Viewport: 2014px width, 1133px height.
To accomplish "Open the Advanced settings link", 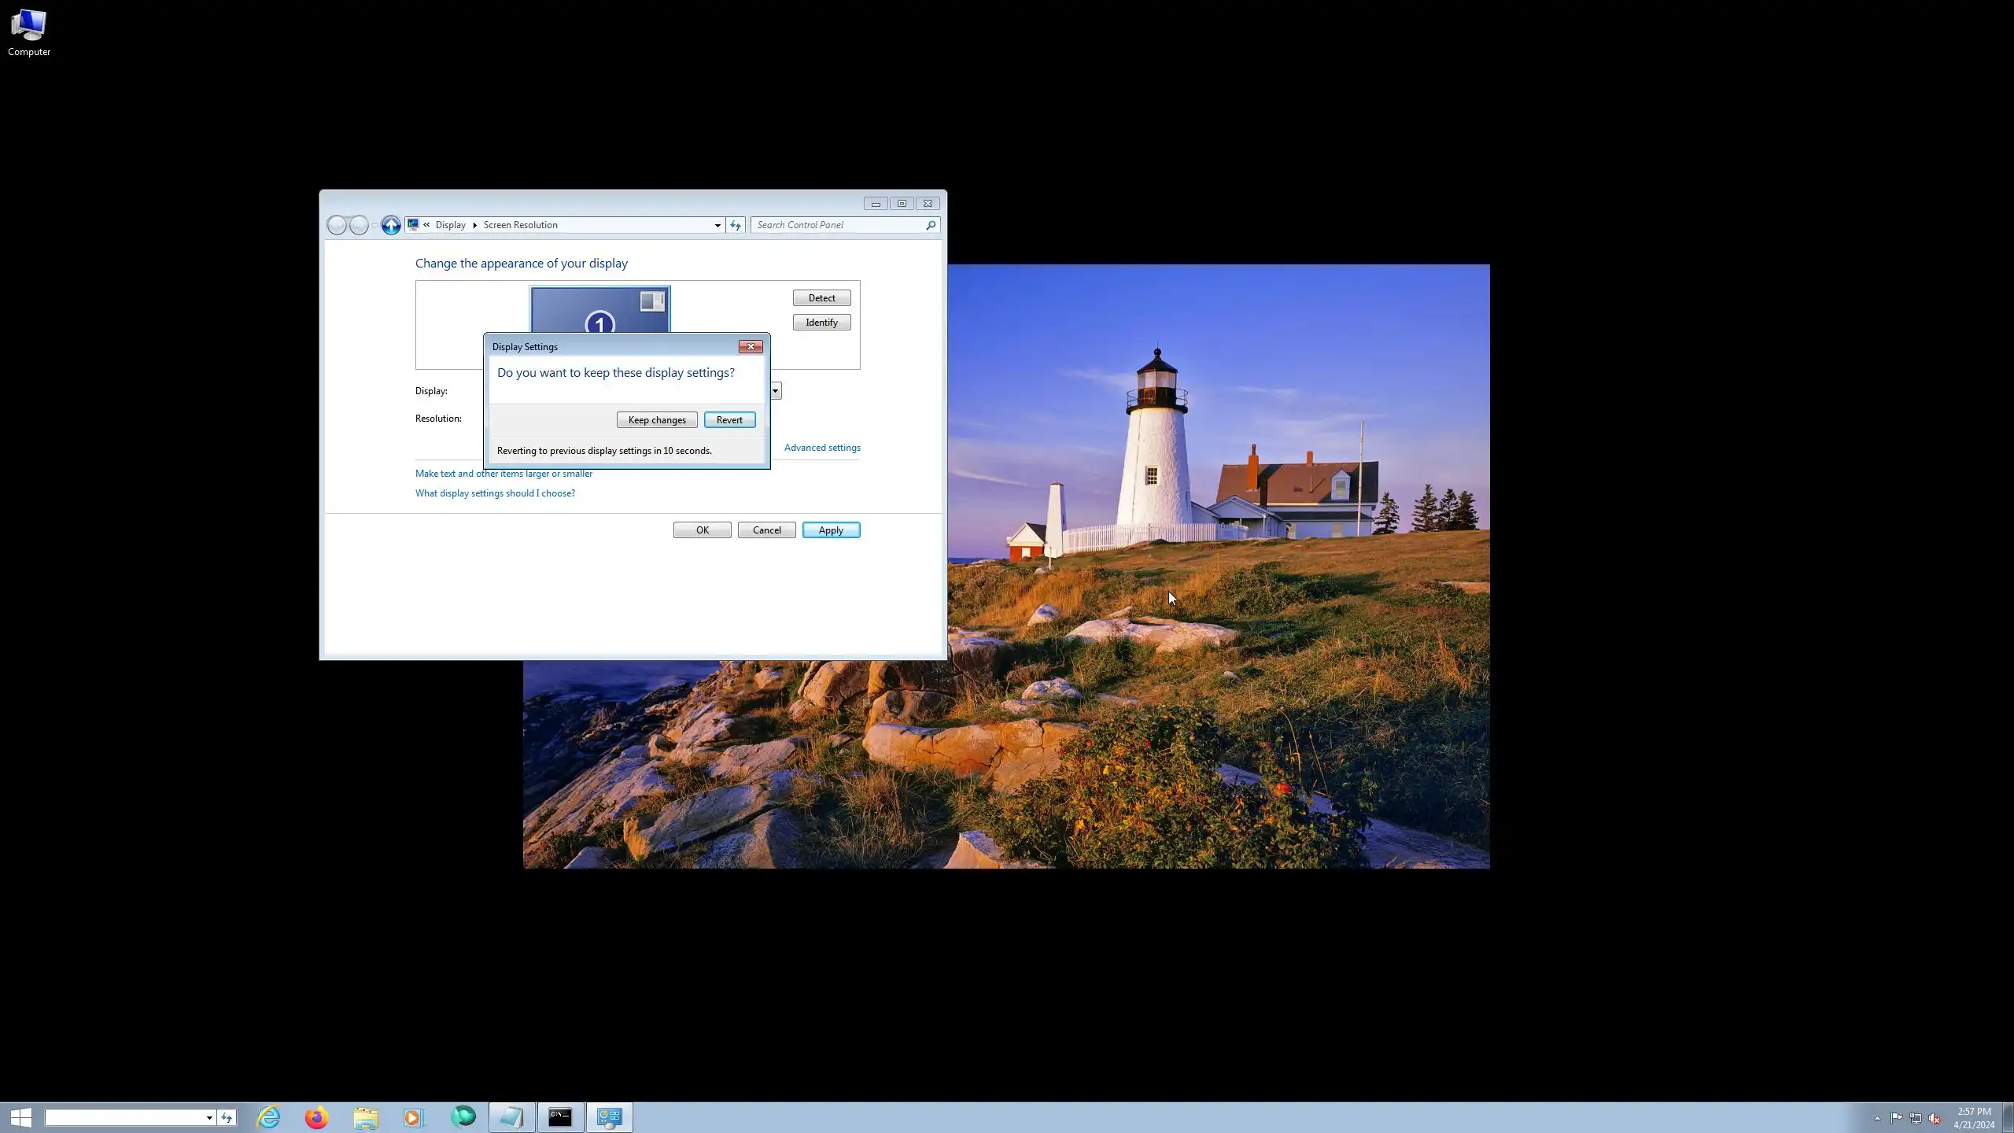I will (x=821, y=448).
